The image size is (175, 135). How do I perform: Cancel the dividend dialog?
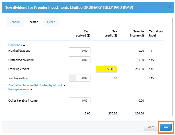click(151, 127)
